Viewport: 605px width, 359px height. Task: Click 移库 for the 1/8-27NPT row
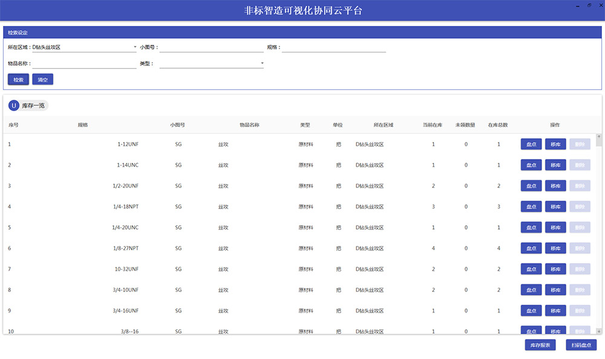[x=555, y=248]
